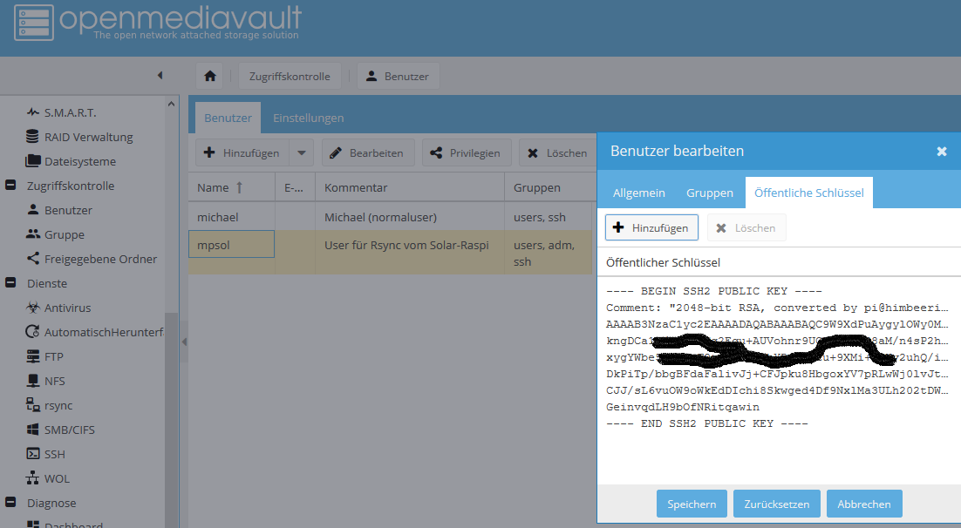
Task: Collapse the left navigation sidebar arrow
Action: (x=160, y=76)
